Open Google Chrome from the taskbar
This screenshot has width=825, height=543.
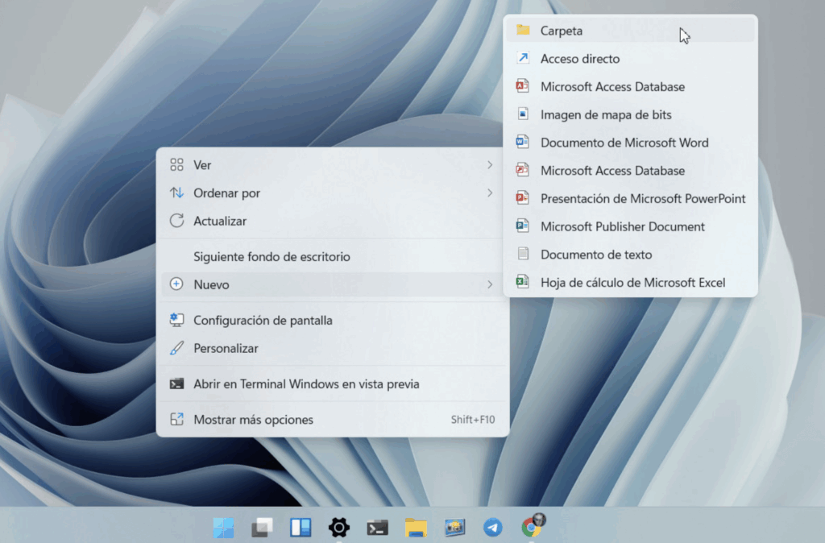pos(532,528)
